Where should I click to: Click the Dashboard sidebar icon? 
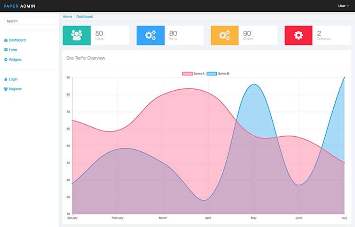pos(6,40)
